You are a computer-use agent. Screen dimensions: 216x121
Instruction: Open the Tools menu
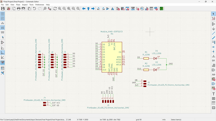pyautogui.click(x=31, y=5)
